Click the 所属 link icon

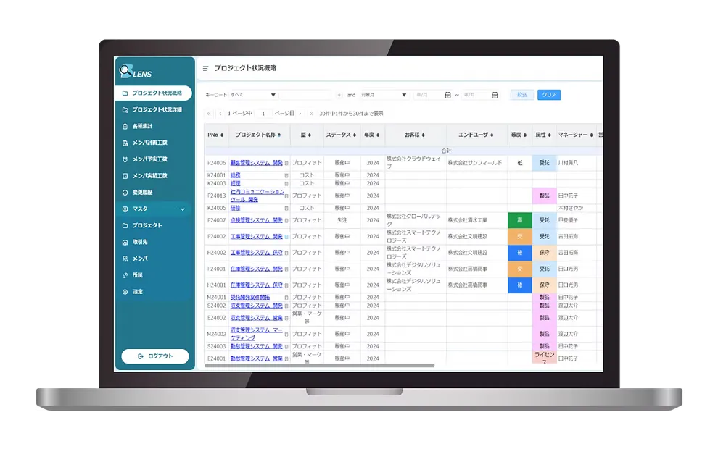click(x=125, y=275)
